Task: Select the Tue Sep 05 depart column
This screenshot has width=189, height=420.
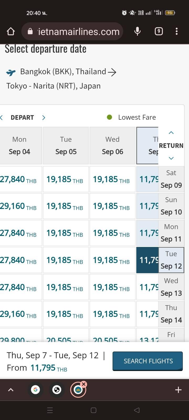Action: click(x=66, y=145)
